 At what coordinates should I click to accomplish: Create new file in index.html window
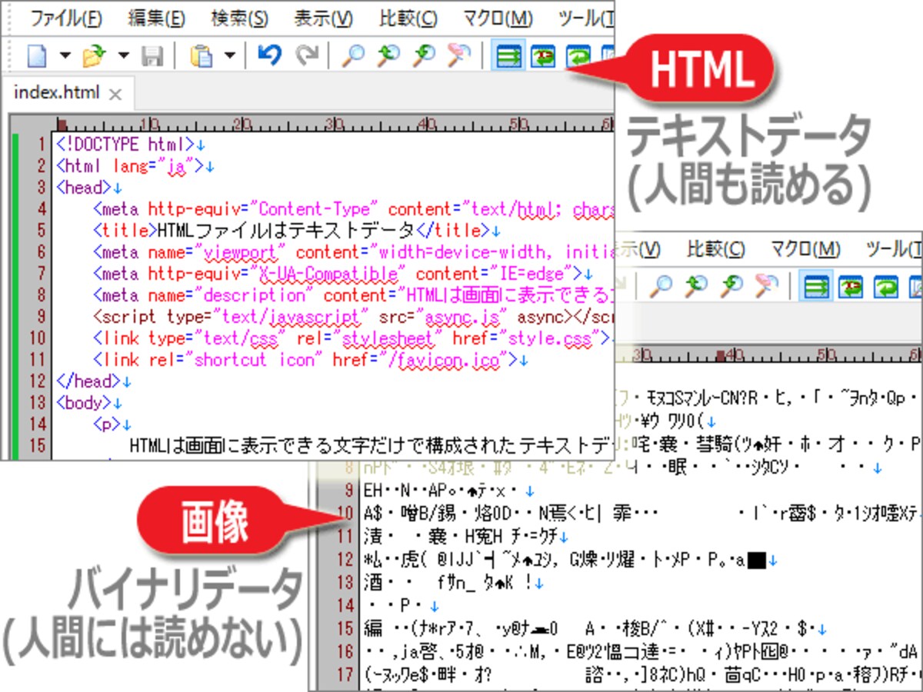38,55
